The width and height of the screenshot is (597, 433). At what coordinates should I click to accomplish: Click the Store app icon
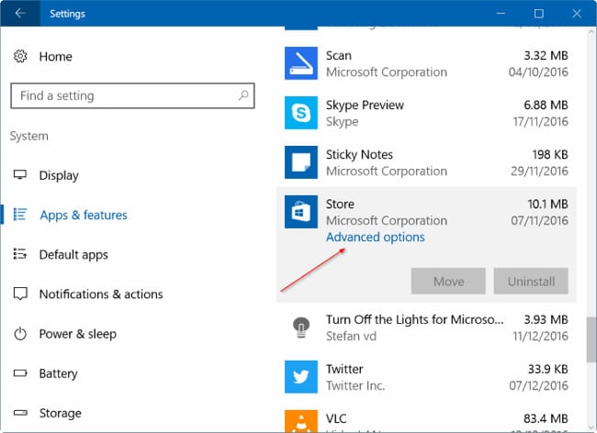(x=301, y=212)
